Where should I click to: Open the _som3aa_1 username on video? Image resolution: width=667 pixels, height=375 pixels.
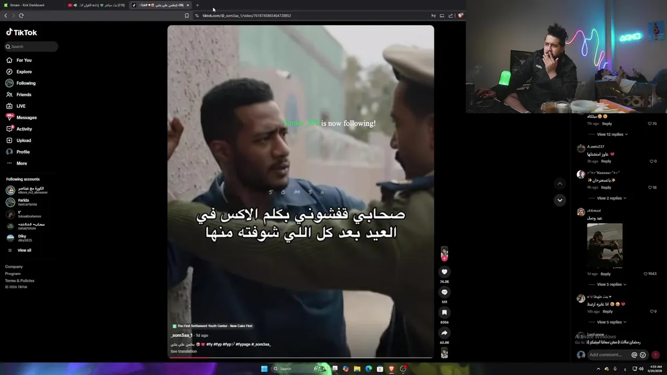click(x=182, y=335)
